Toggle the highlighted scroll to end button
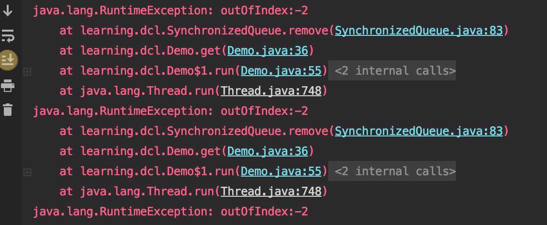 pos(8,60)
